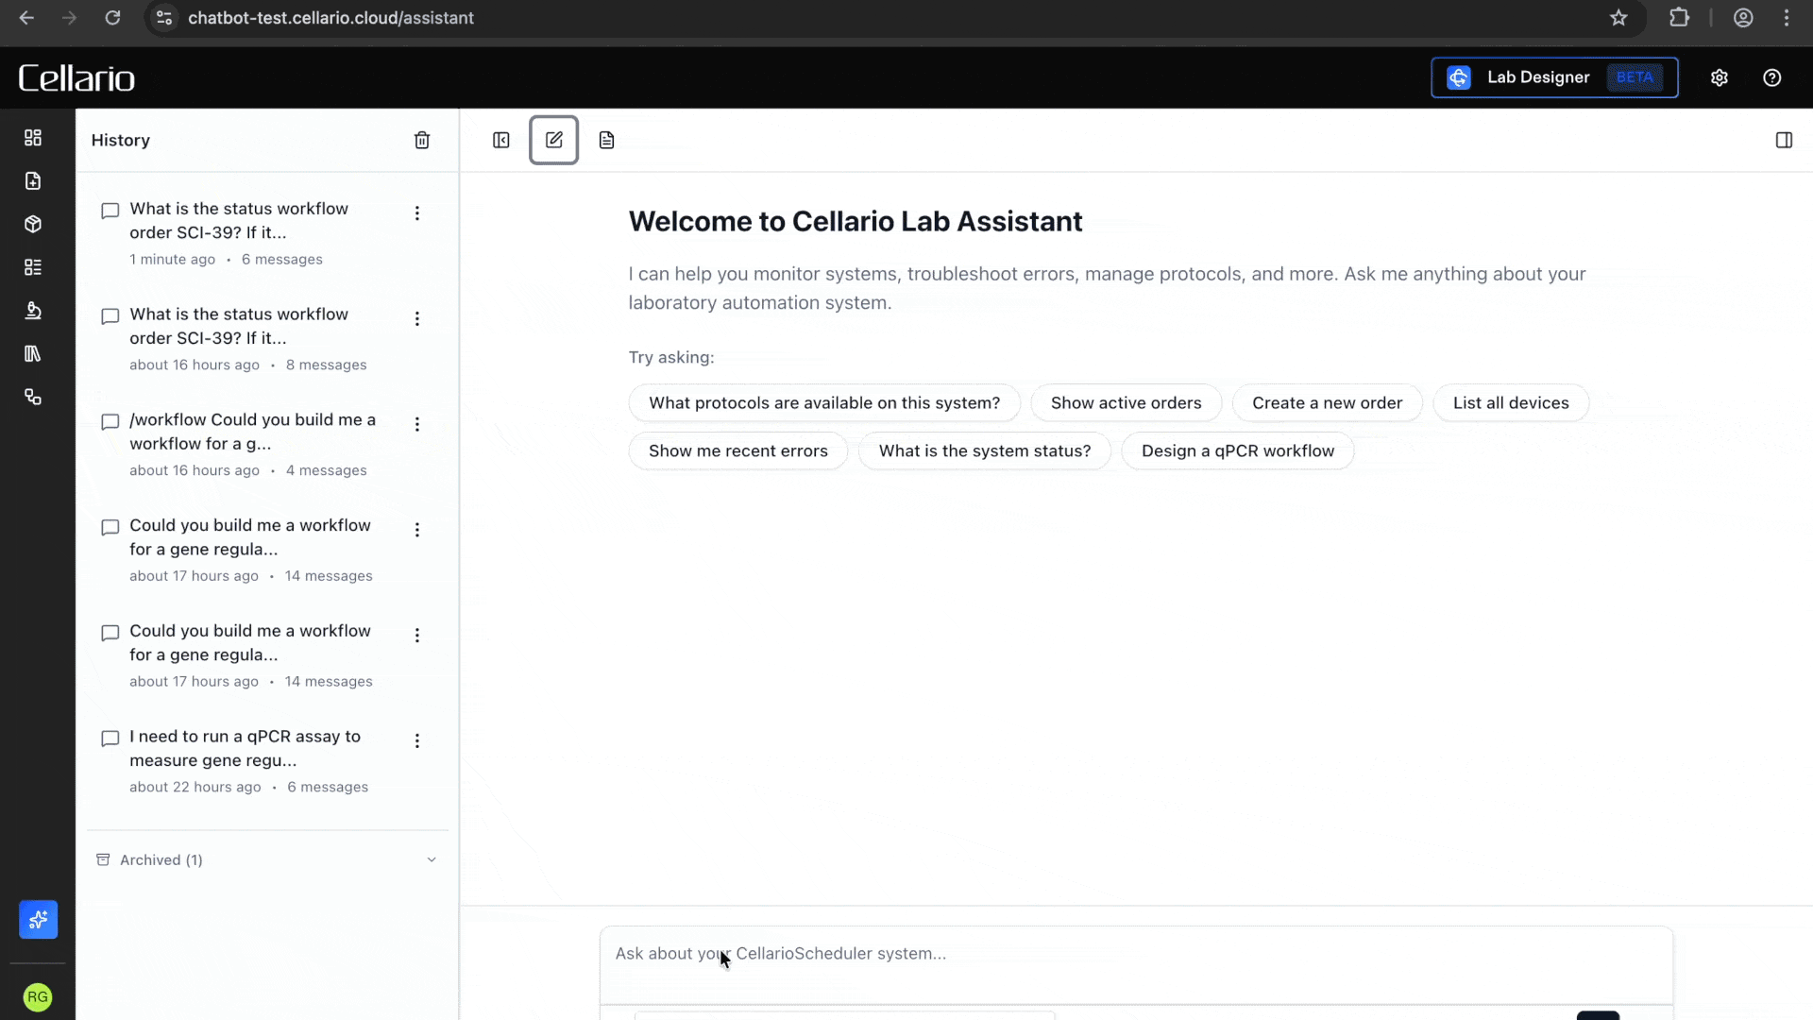The height and width of the screenshot is (1020, 1813).
Task: Toggle the right side panel icon
Action: coord(1783,140)
